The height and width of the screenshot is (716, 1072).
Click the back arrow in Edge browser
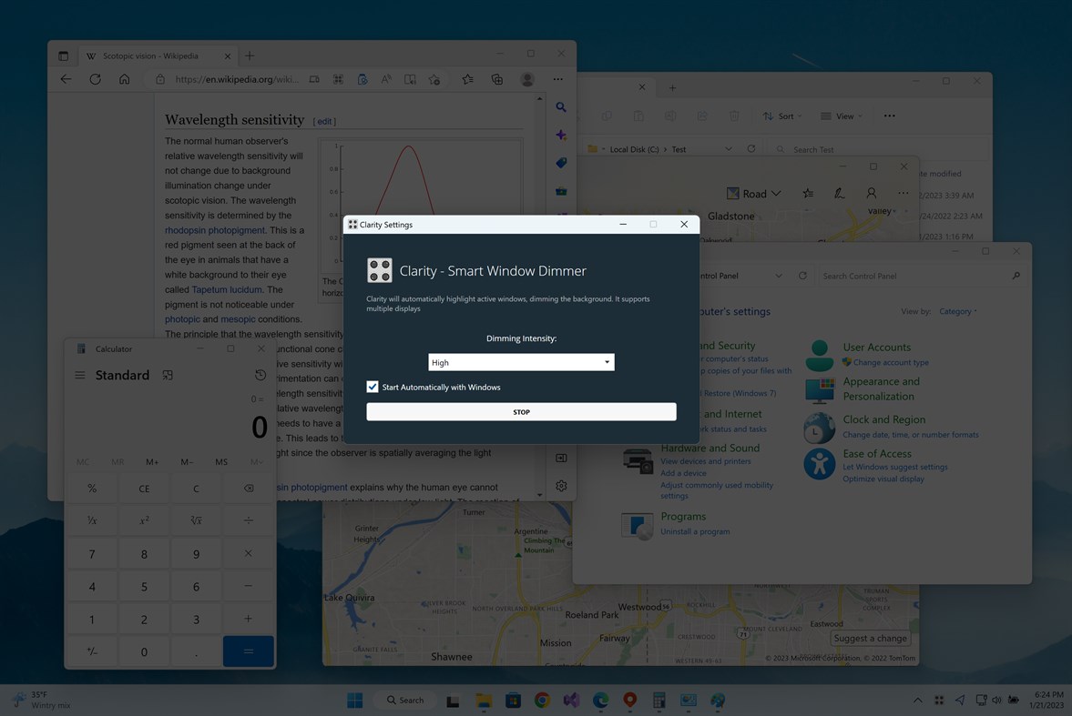pos(66,79)
